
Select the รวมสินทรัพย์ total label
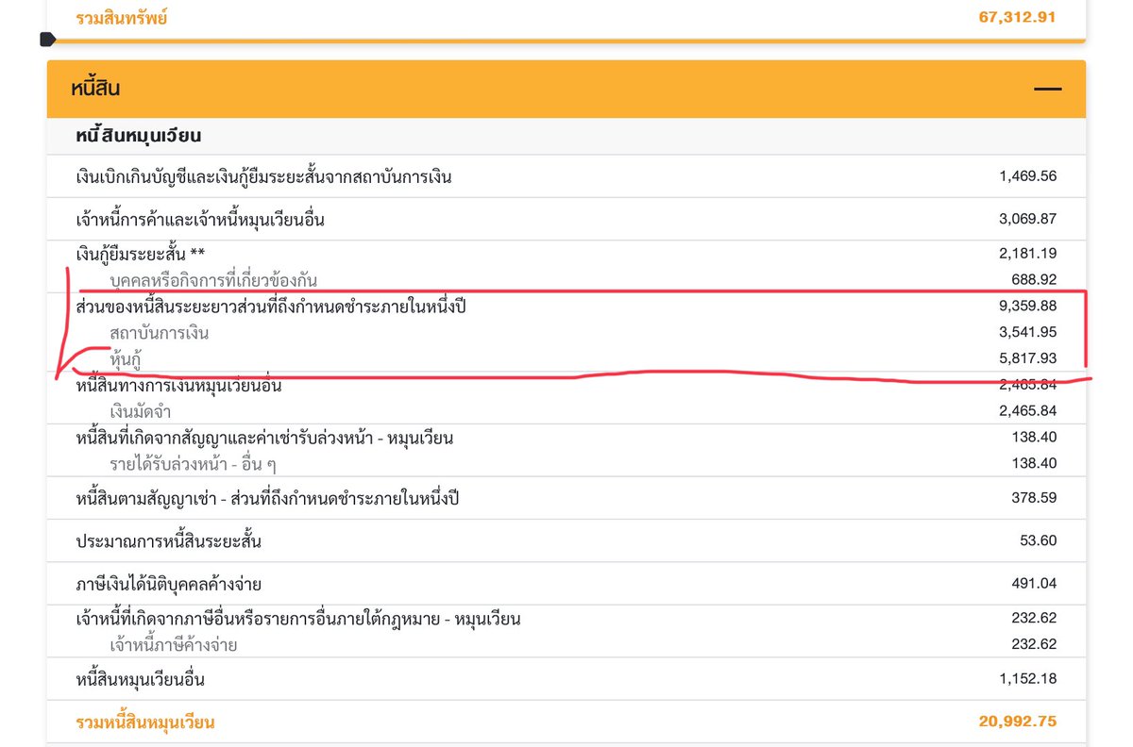pos(122,17)
